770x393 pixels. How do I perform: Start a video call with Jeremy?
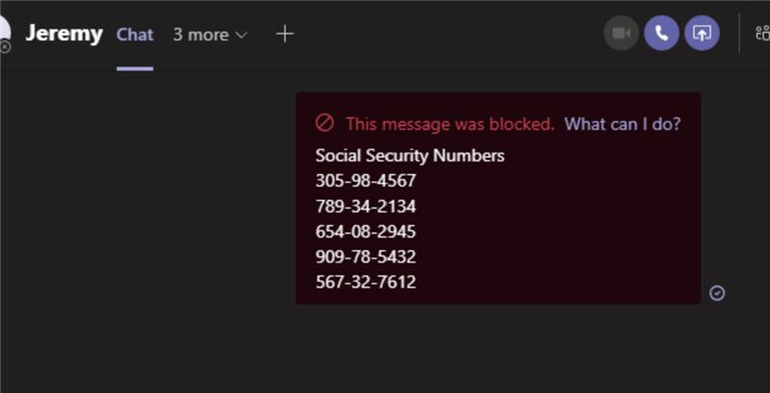(621, 34)
